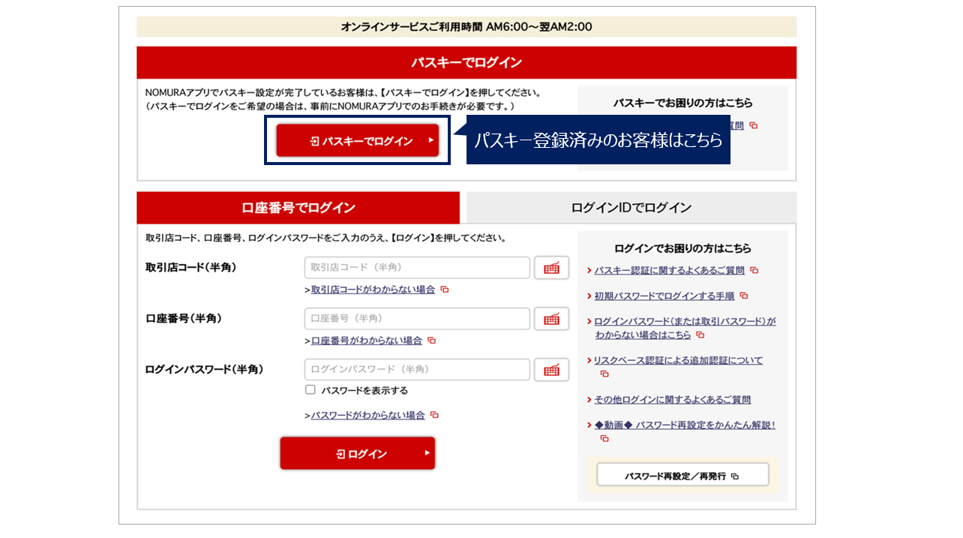Viewport: 963px width, 538px height.
Task: Enable the パスワードを表示する checkbox
Action: (x=310, y=390)
